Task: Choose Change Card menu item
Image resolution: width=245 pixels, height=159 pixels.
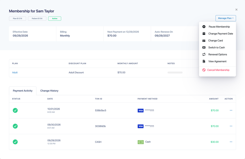Action: [x=217, y=40]
